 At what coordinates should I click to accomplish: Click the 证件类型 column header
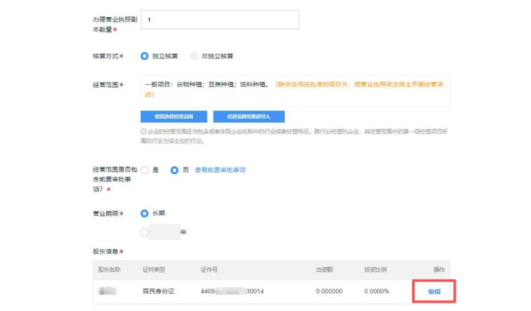[153, 270]
